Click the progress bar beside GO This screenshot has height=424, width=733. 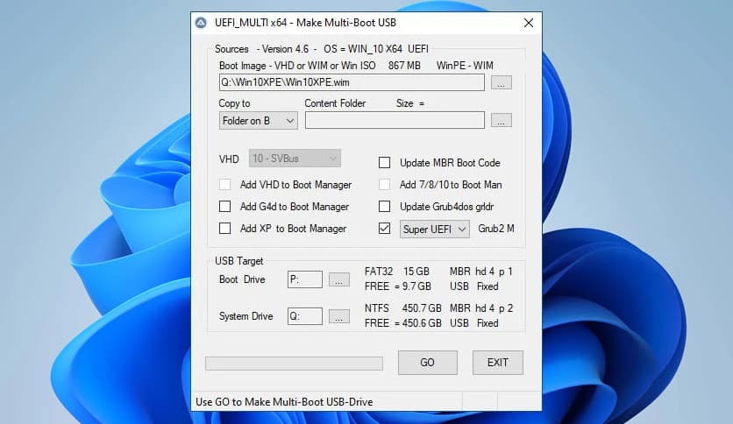(x=294, y=364)
